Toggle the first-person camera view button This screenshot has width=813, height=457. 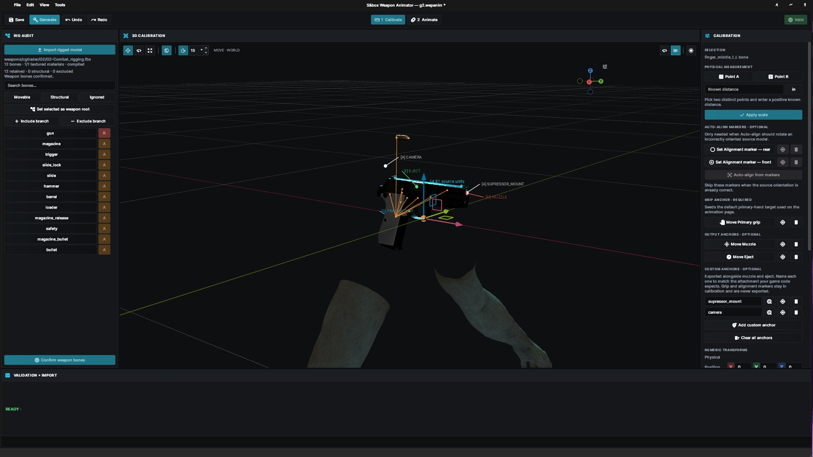pos(676,50)
